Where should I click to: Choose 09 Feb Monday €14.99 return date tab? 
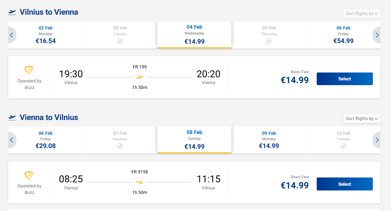click(x=269, y=140)
